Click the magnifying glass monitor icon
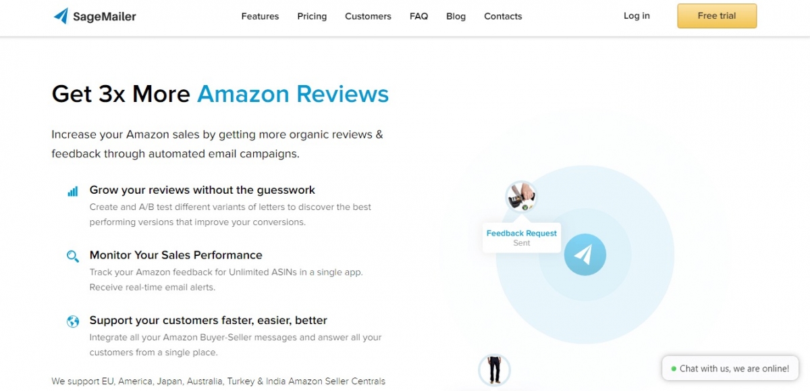The image size is (810, 391). click(x=73, y=256)
